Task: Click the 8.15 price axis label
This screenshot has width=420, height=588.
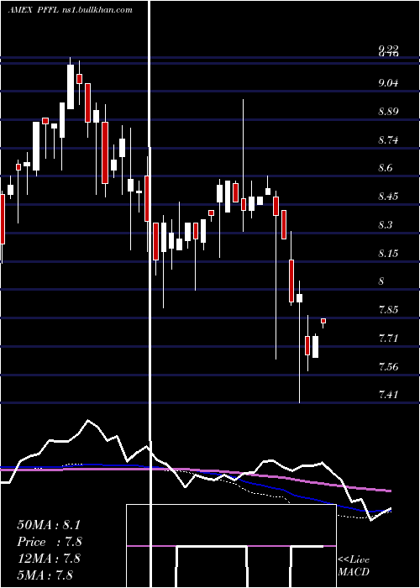Action: point(388,253)
